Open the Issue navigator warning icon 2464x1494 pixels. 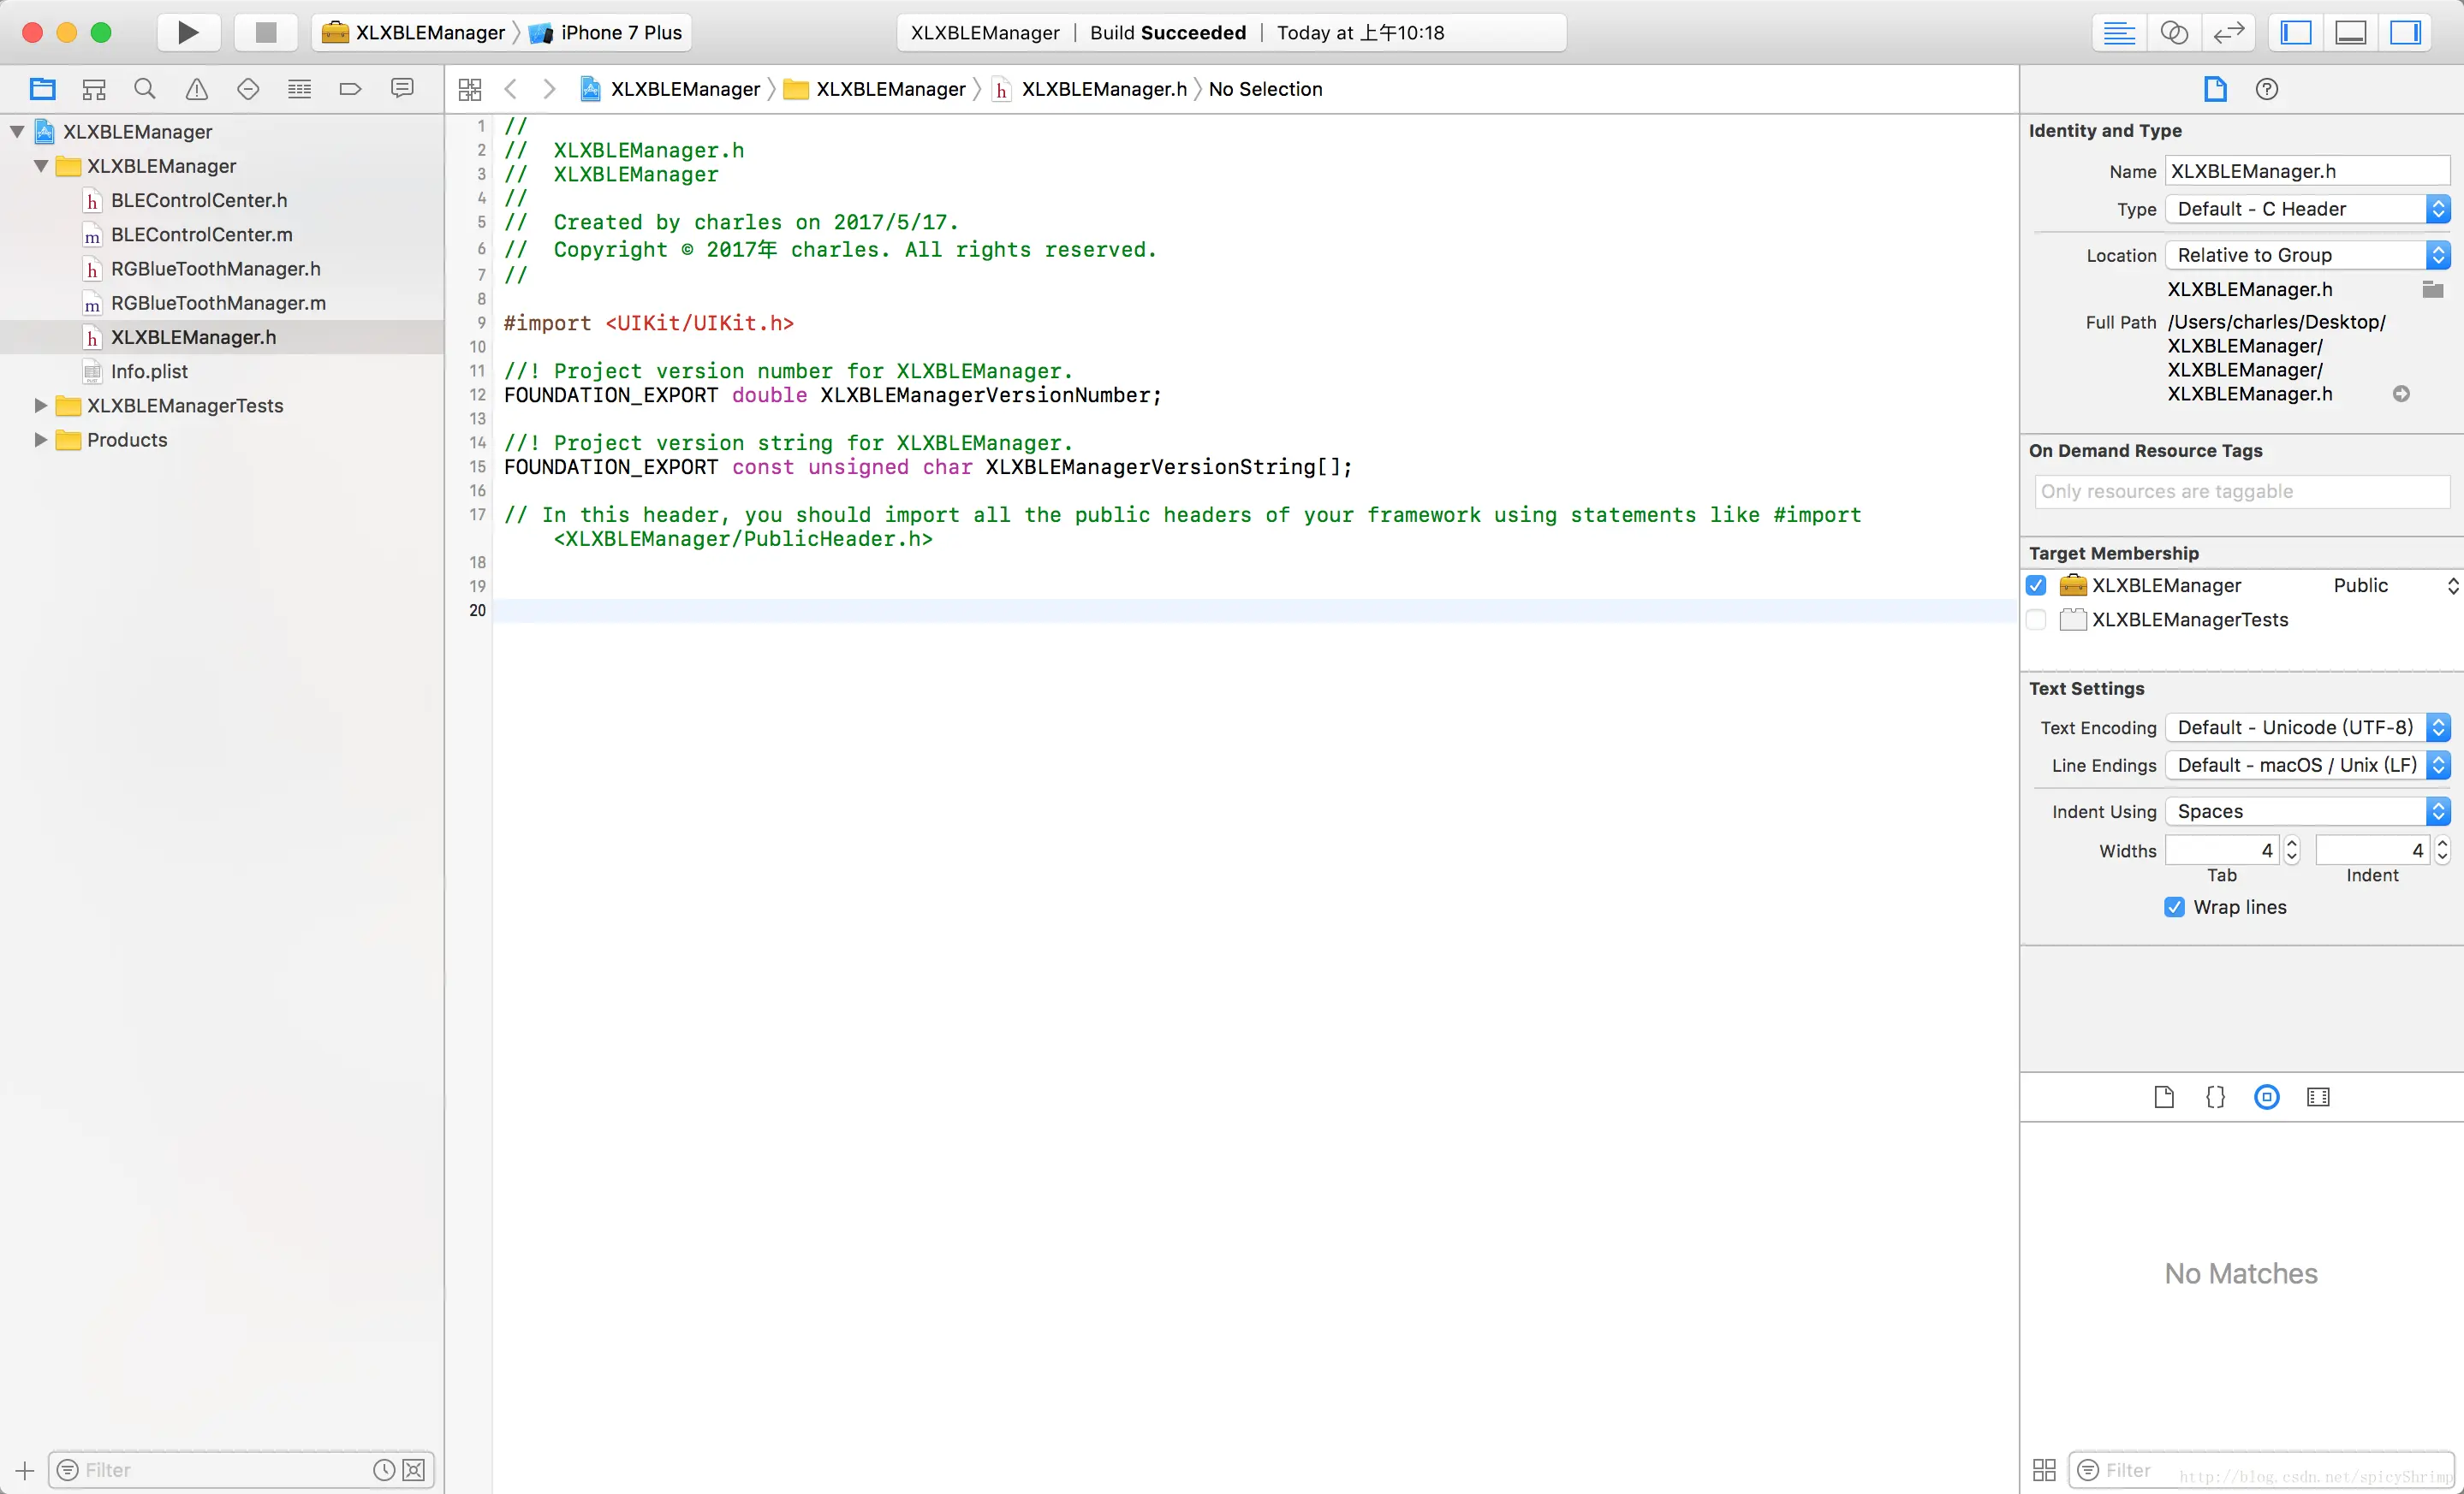coord(197,89)
